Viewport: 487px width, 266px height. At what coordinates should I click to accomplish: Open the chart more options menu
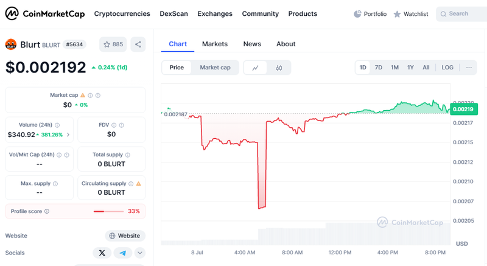(468, 68)
